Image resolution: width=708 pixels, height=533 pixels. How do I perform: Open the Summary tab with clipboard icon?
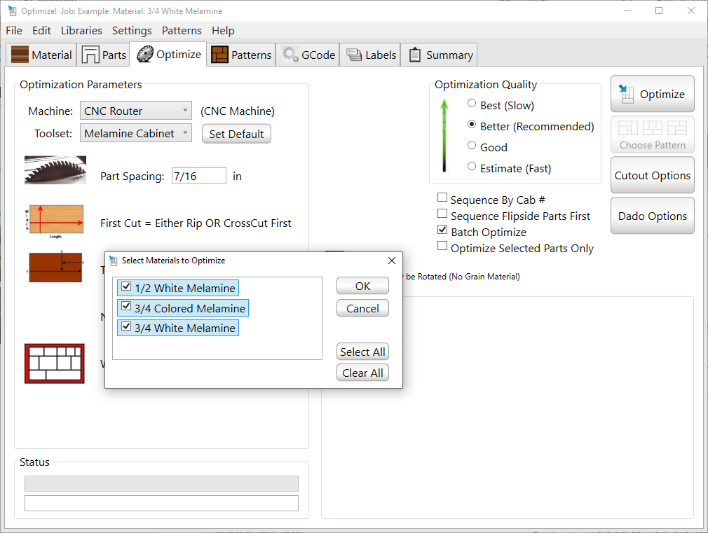[440, 55]
